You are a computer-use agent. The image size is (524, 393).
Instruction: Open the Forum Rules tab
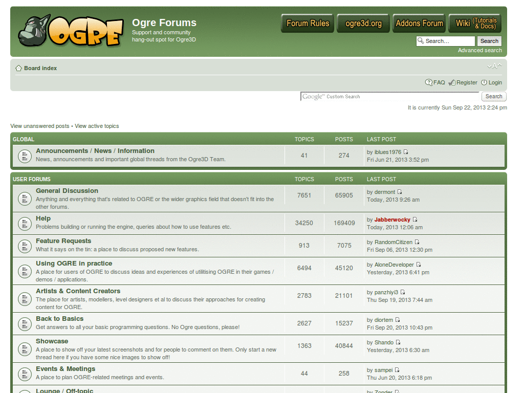pyautogui.click(x=308, y=24)
